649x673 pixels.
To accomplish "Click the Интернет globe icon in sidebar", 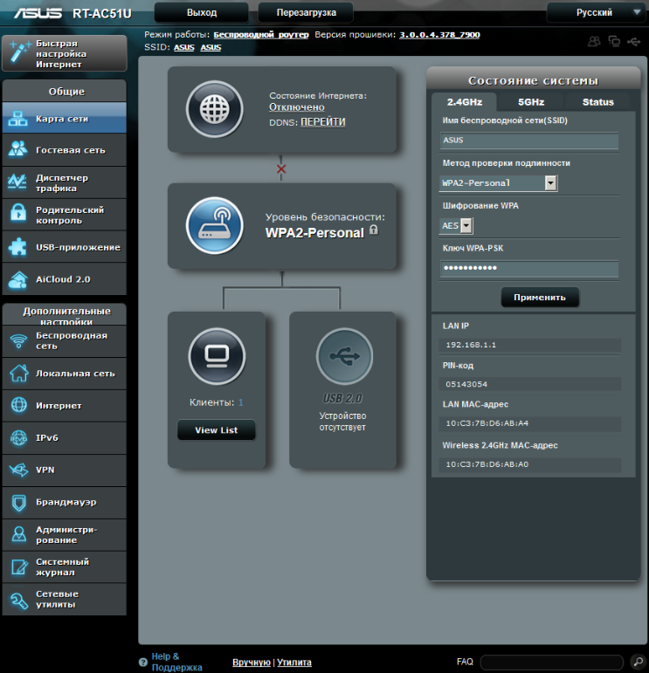I will click(x=19, y=405).
